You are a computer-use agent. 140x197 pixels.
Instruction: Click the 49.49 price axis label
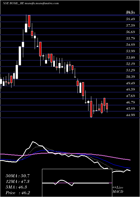pyautogui.click(x=130, y=83)
